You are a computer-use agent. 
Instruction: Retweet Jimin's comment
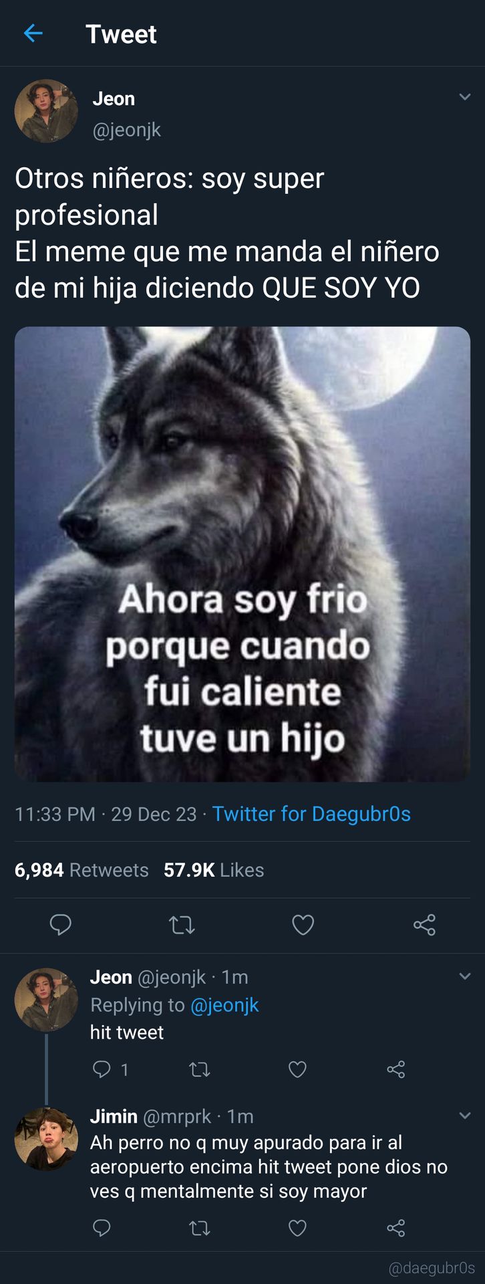tap(200, 1228)
